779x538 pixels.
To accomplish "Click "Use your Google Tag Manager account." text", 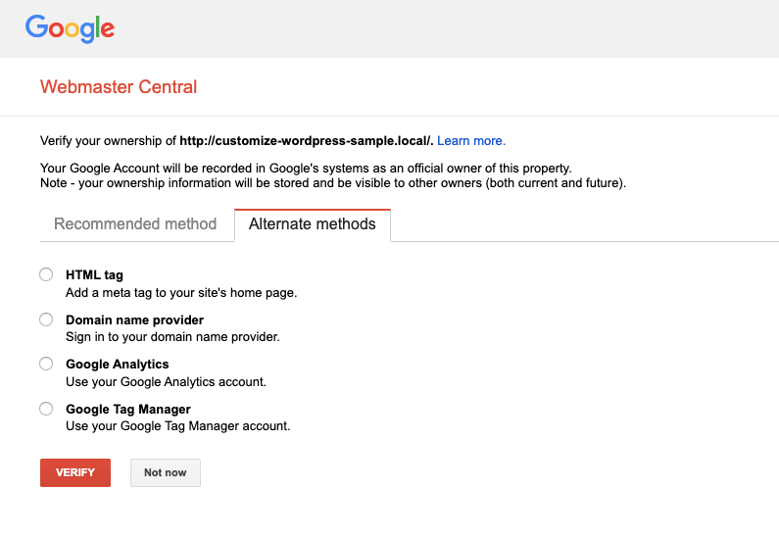I will tap(178, 425).
